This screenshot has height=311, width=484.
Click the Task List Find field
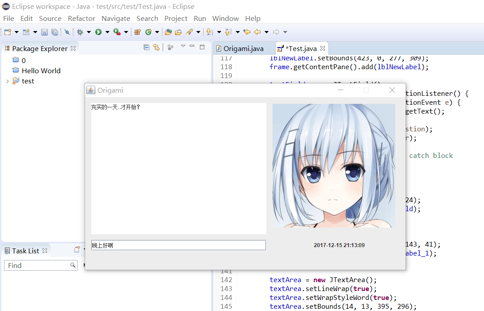click(40, 265)
